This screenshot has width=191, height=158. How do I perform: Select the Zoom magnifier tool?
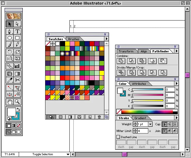pos(17,102)
